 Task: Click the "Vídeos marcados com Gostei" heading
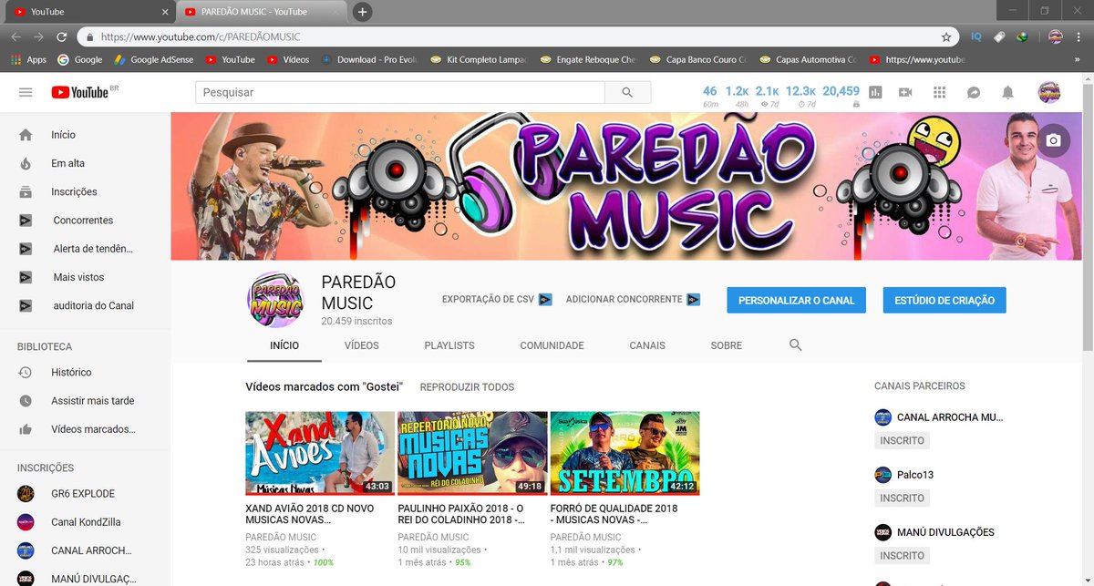(x=325, y=387)
